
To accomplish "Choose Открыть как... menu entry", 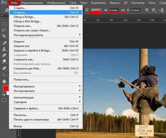I will point(46,26).
